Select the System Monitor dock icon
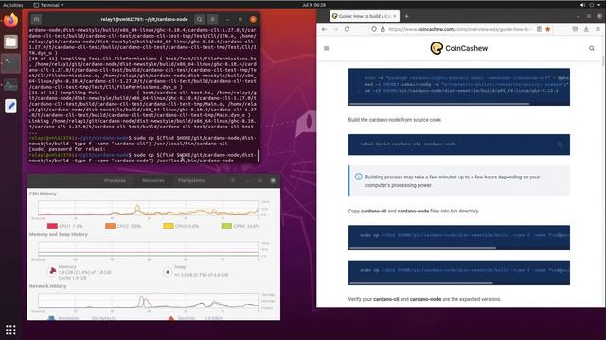This screenshot has height=340, width=606. [x=10, y=84]
